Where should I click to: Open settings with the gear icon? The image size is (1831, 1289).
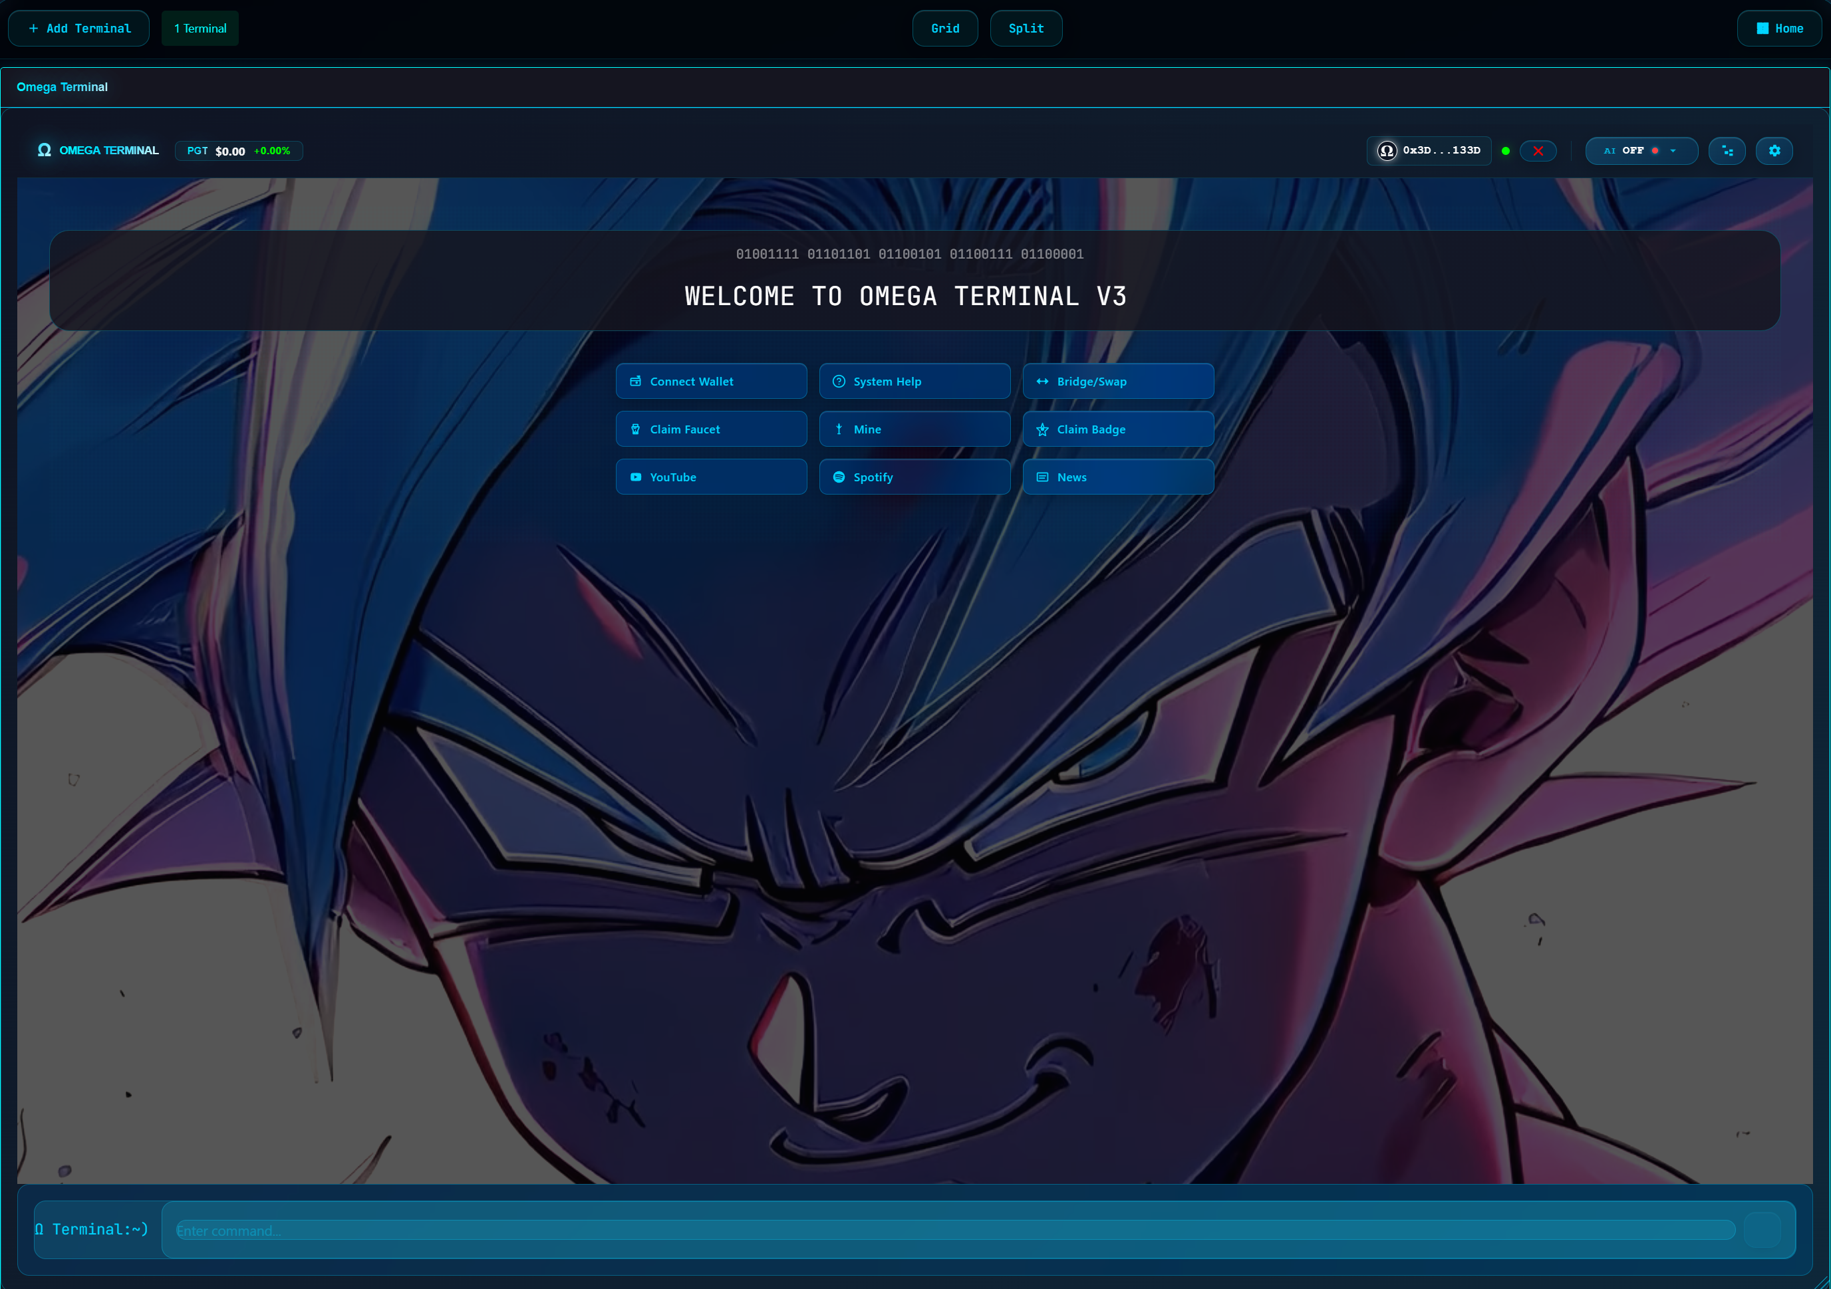pyautogui.click(x=1774, y=151)
